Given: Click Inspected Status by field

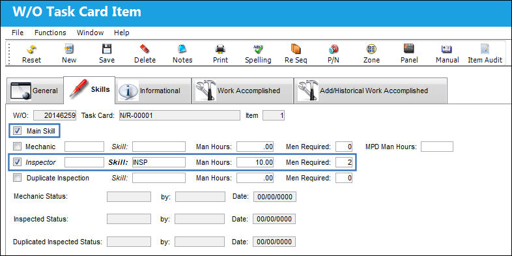Looking at the screenshot, I should pos(199,219).
